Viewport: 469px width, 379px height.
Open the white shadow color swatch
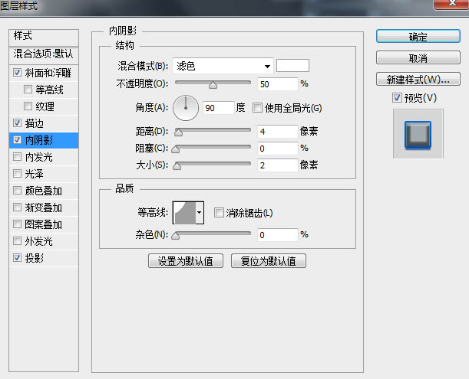point(292,66)
